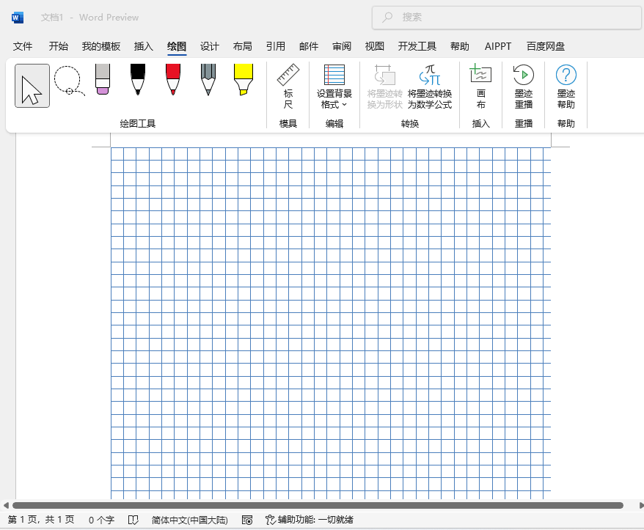Open word count 0 个字
The width and height of the screenshot is (644, 530).
pyautogui.click(x=101, y=520)
